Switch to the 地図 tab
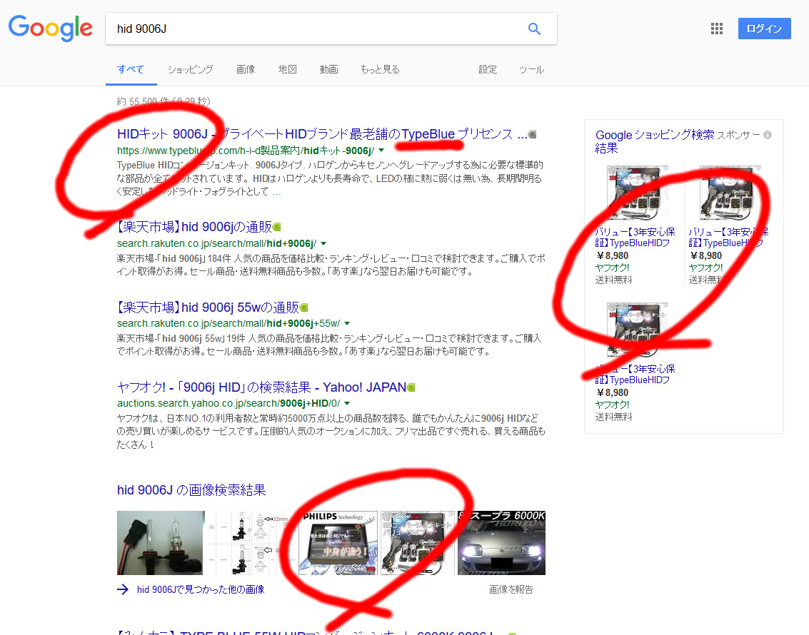 click(287, 69)
